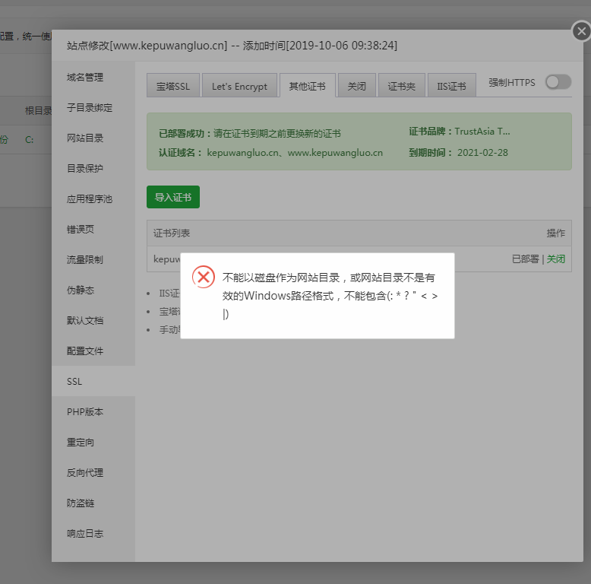This screenshot has width=591, height=584.
Task: Open 配置文件 in the sidebar
Action: click(x=85, y=351)
